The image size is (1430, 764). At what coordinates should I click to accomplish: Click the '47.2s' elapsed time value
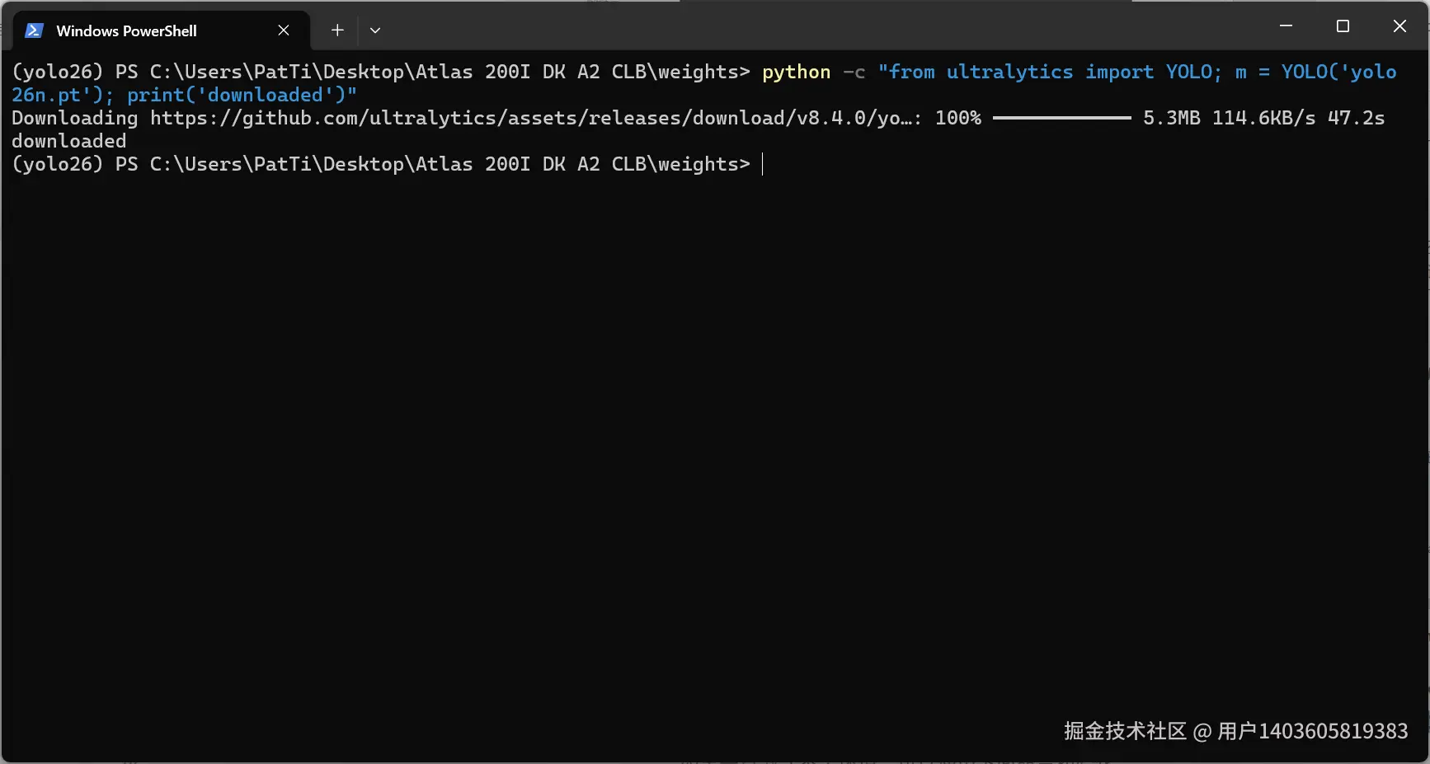tap(1357, 118)
